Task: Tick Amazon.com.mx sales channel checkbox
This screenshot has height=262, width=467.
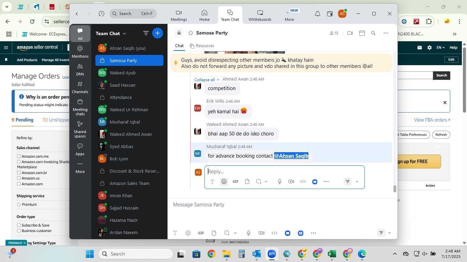Action: tap(19, 156)
